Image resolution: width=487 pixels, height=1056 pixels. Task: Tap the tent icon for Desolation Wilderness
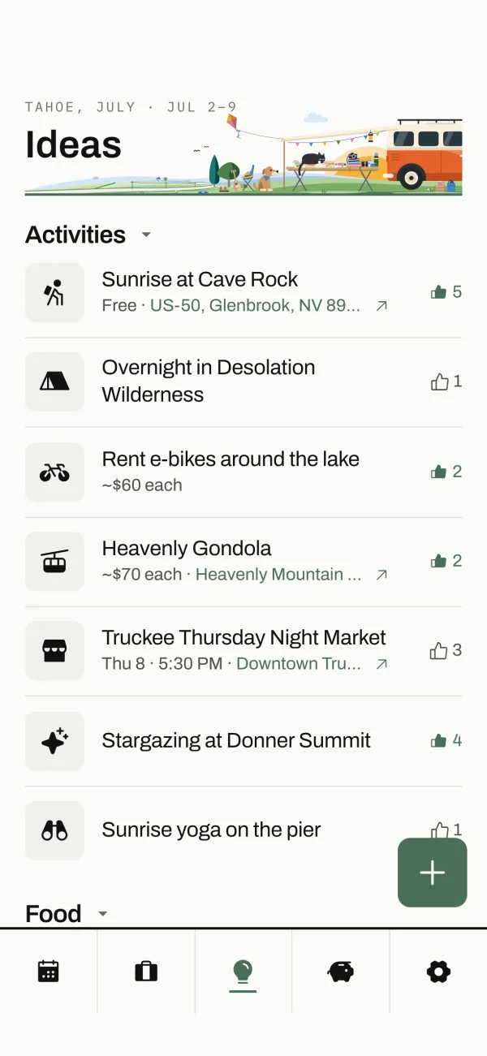pyautogui.click(x=54, y=381)
